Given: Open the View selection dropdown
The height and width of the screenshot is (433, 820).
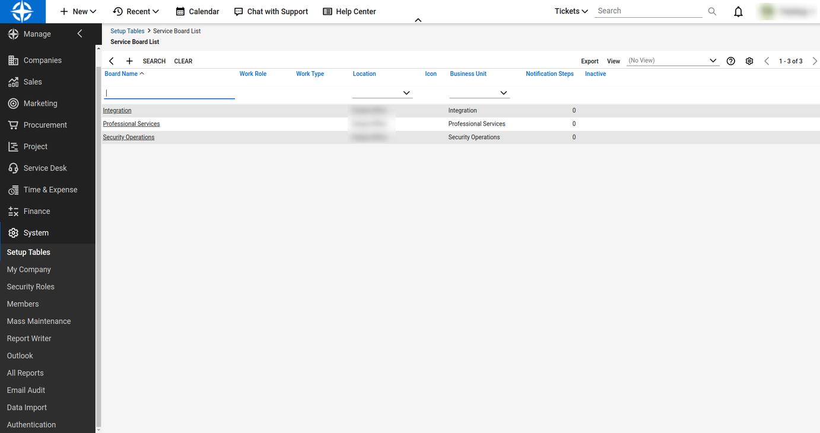Looking at the screenshot, I should (713, 61).
